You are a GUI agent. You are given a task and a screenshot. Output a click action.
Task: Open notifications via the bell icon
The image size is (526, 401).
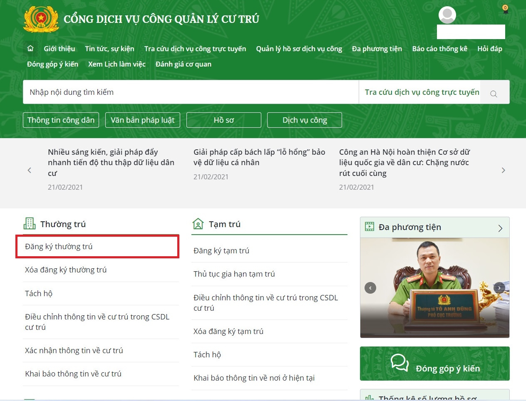(505, 10)
